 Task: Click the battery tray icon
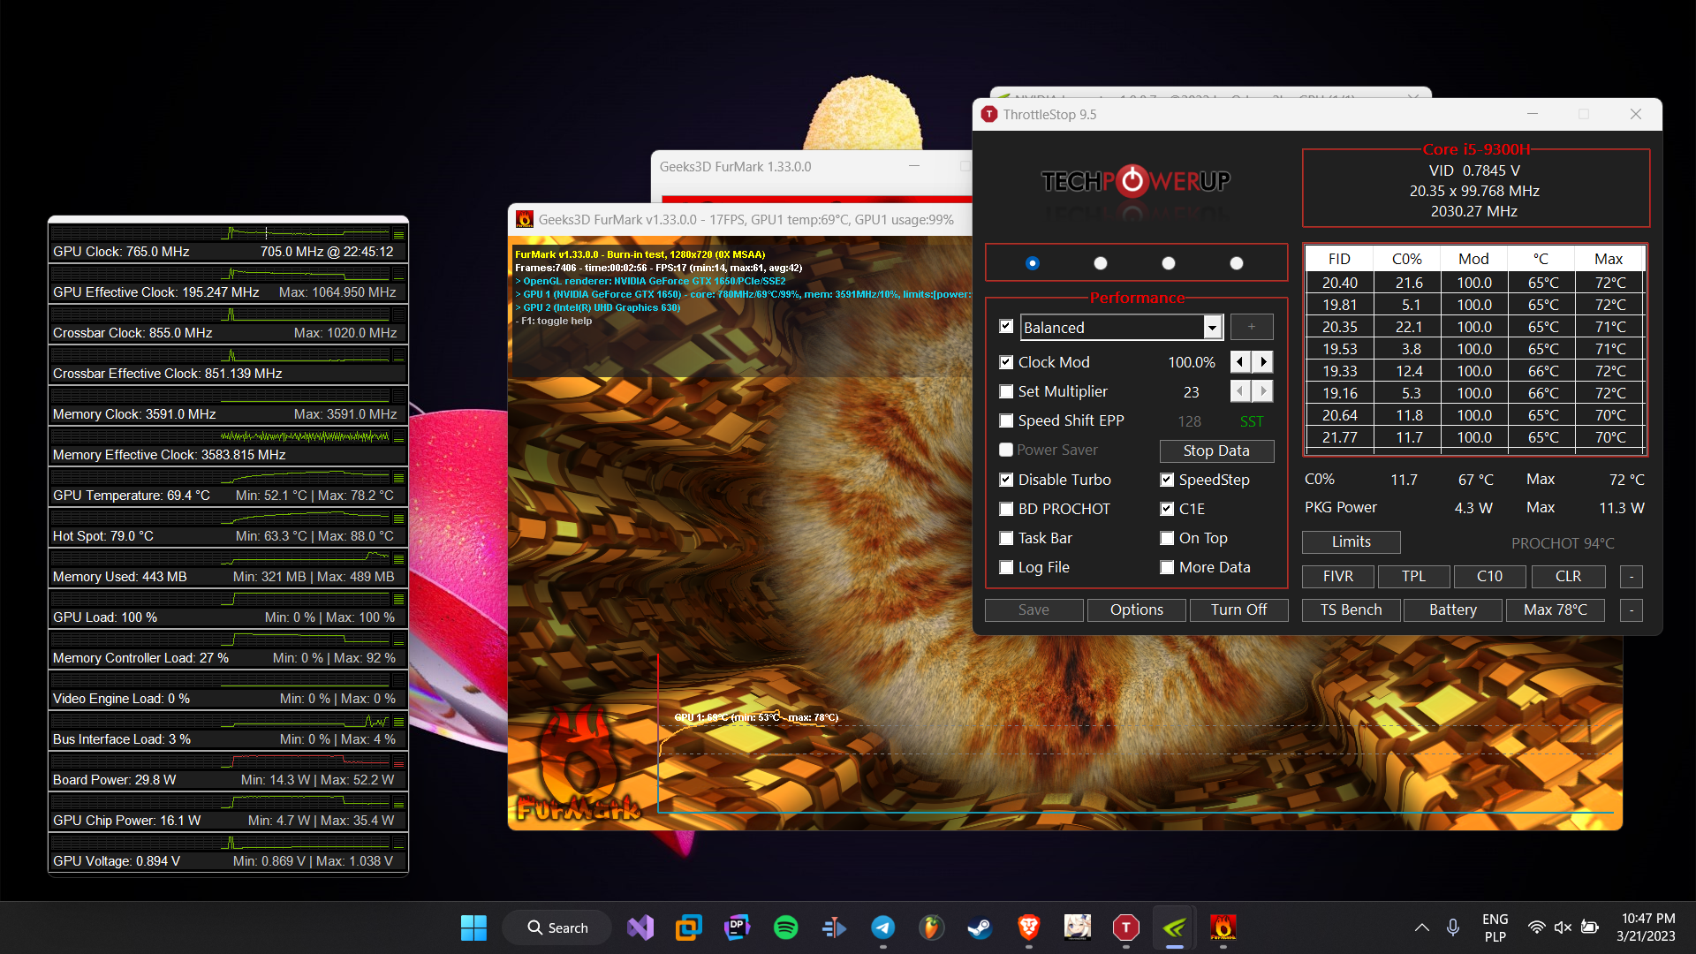point(1590,927)
